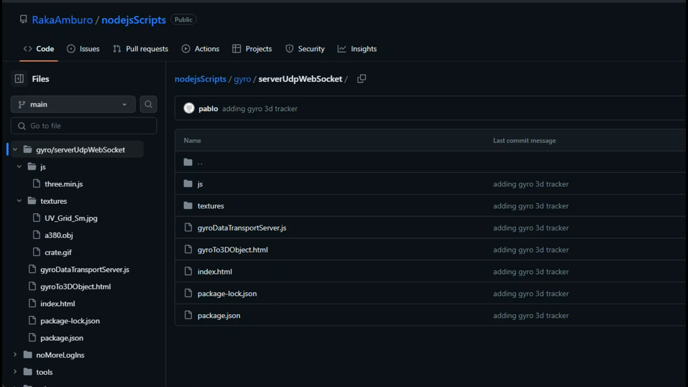This screenshot has height=387, width=688.
Task: Click the Security tab icon
Action: 290,49
